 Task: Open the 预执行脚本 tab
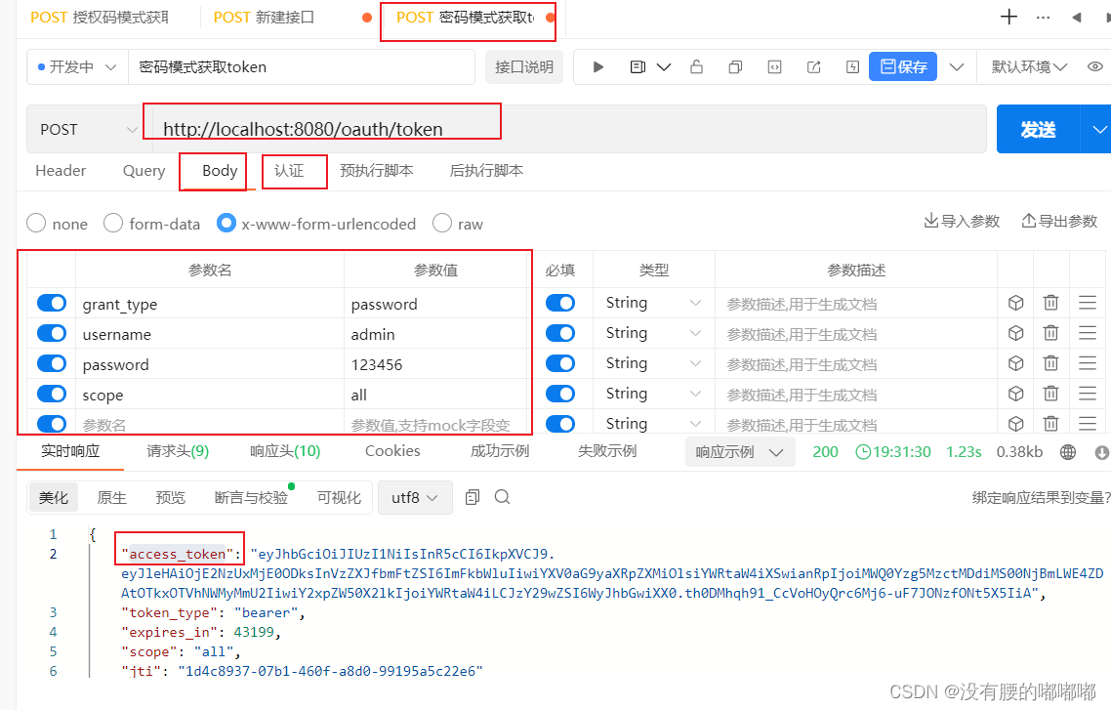tap(377, 171)
